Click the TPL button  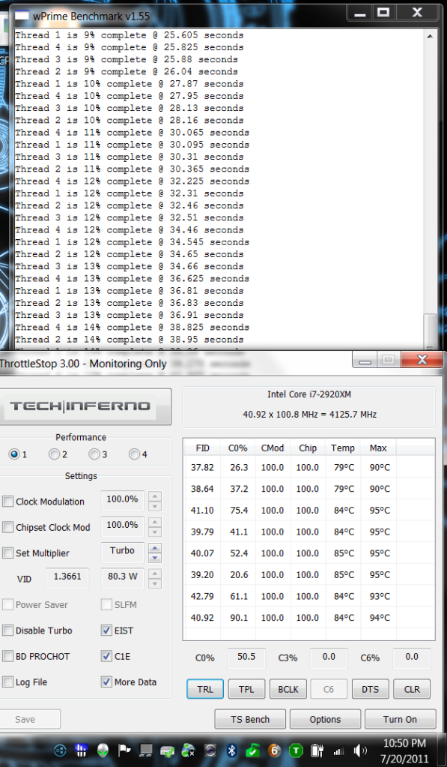tap(246, 689)
